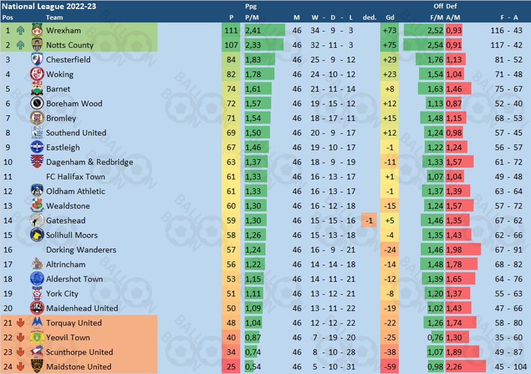This screenshot has width=531, height=374.
Task: Click the Southend United team name
Action: coord(76,133)
